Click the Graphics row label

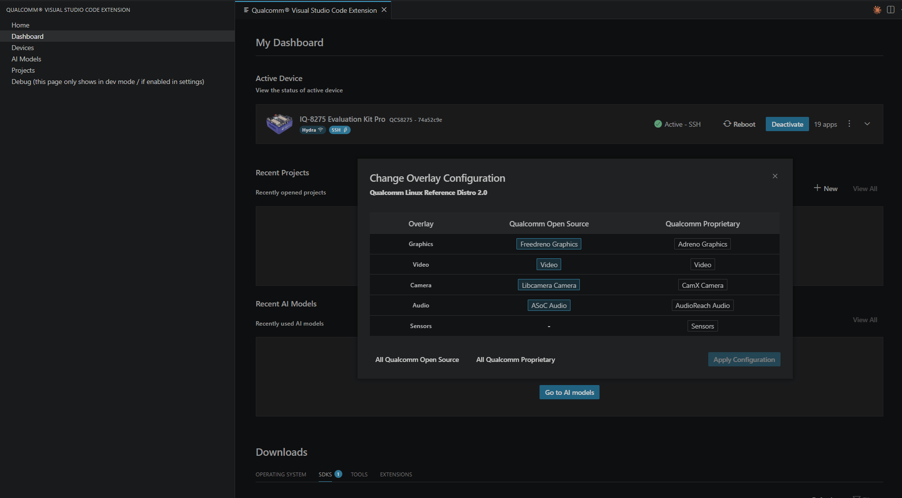point(421,244)
